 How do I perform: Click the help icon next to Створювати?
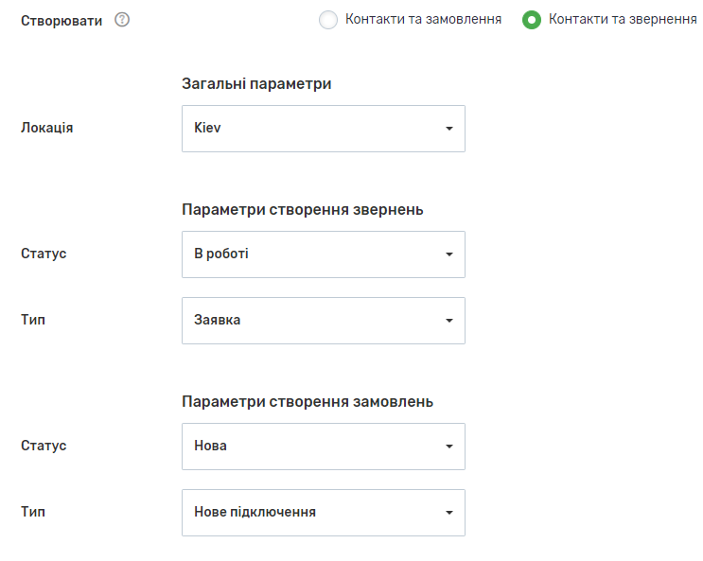coord(121,20)
